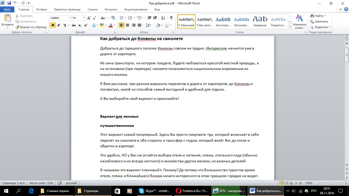The width and height of the screenshot is (349, 196).
Task: Change the русский proofing language in status bar
Action: point(71,183)
